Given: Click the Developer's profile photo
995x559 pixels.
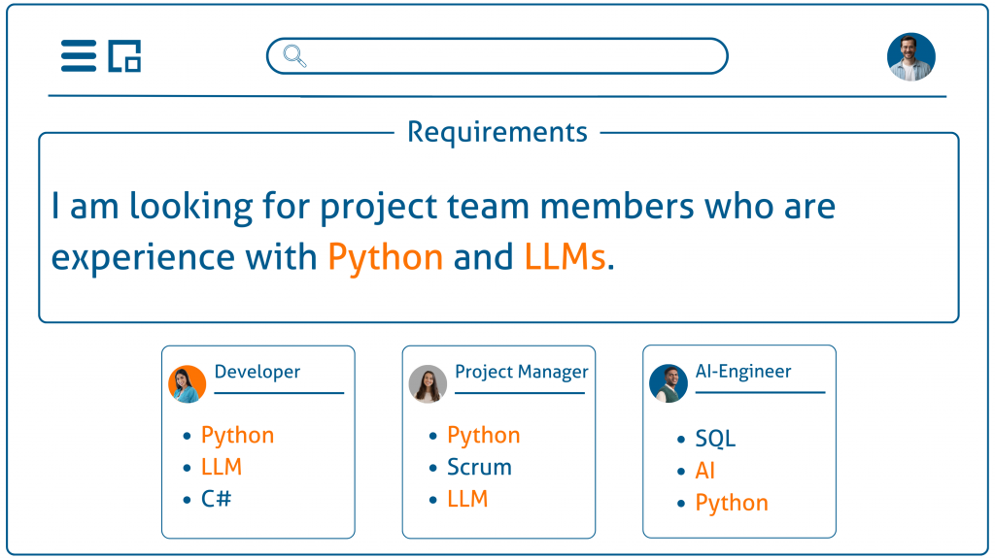Looking at the screenshot, I should pos(187,384).
